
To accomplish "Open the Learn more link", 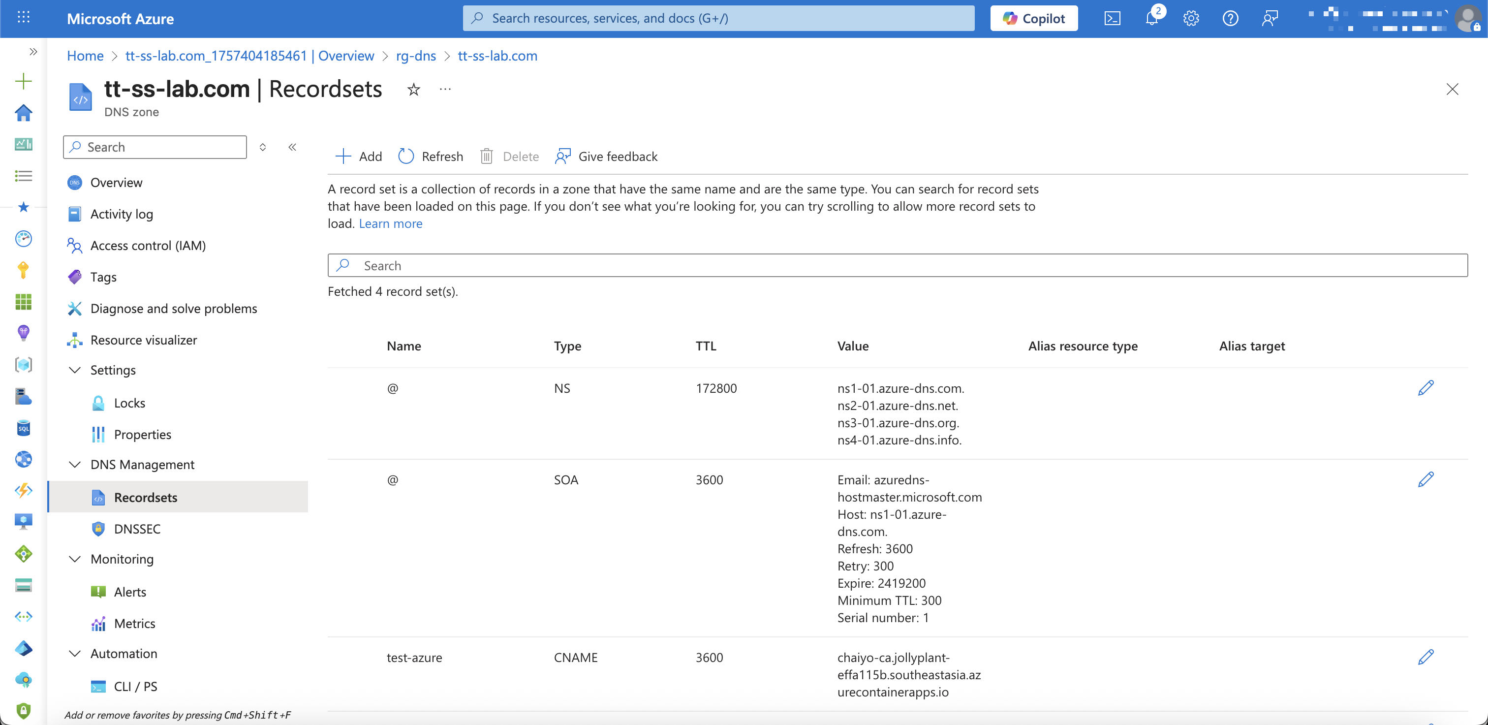I will [391, 223].
